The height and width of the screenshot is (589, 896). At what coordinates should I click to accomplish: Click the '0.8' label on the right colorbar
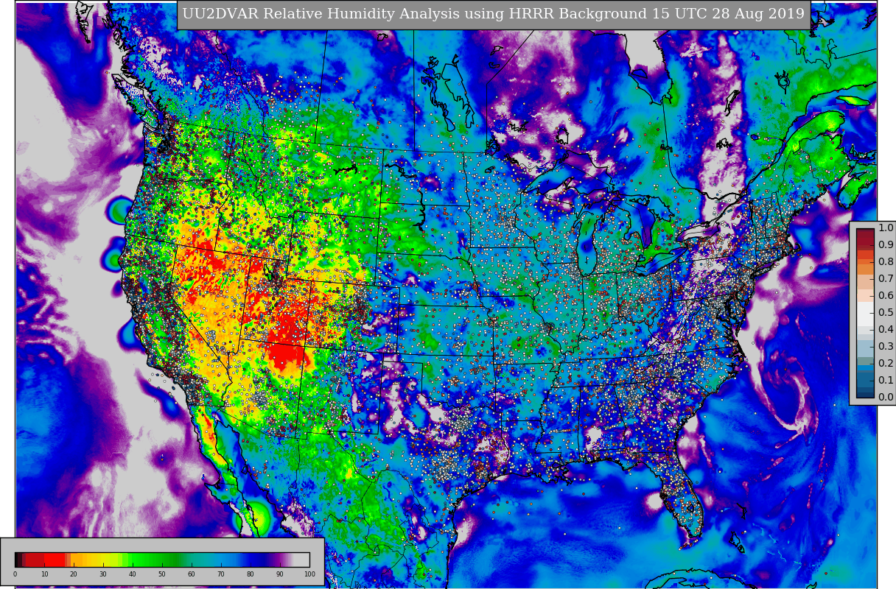point(886,262)
